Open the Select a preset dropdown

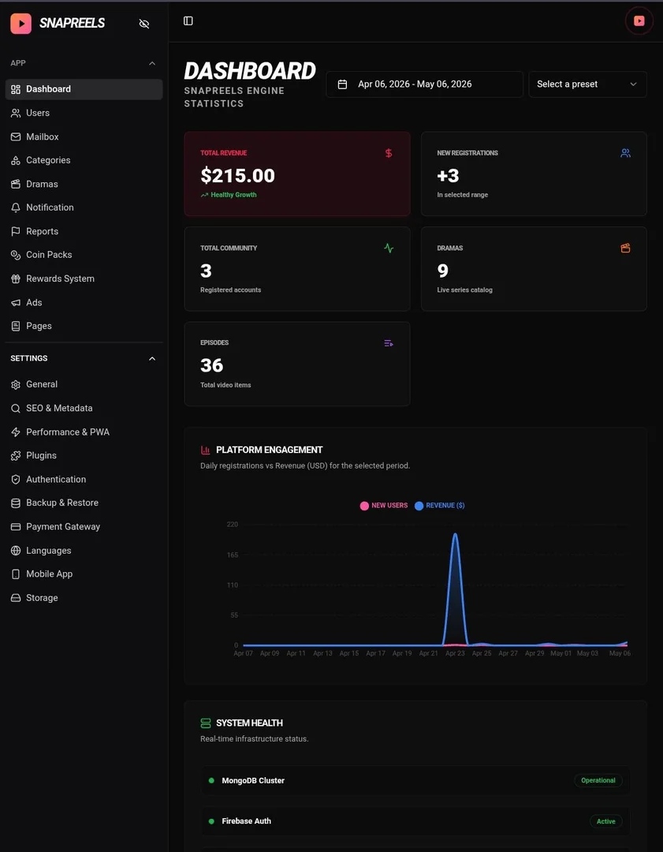click(x=587, y=84)
